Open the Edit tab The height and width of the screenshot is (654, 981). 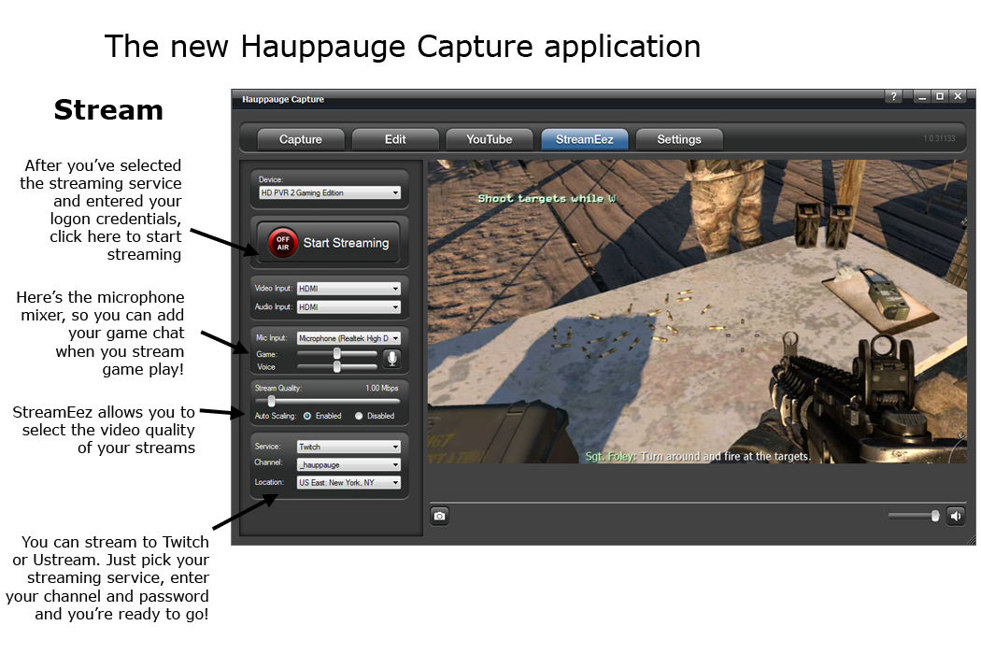[x=395, y=139]
